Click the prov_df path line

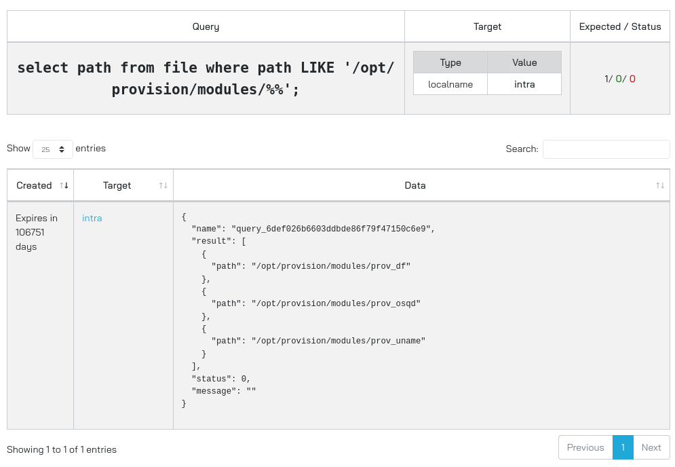pos(311,266)
